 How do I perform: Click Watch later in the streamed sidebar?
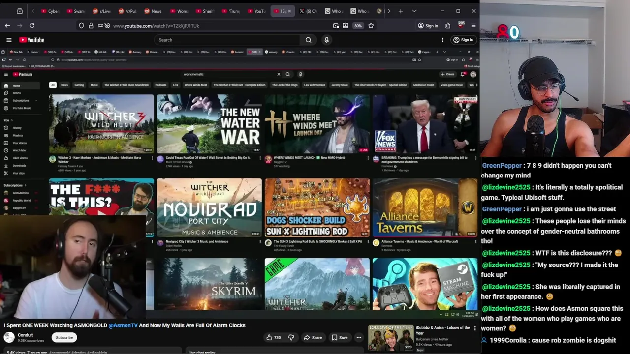pyautogui.click(x=19, y=150)
